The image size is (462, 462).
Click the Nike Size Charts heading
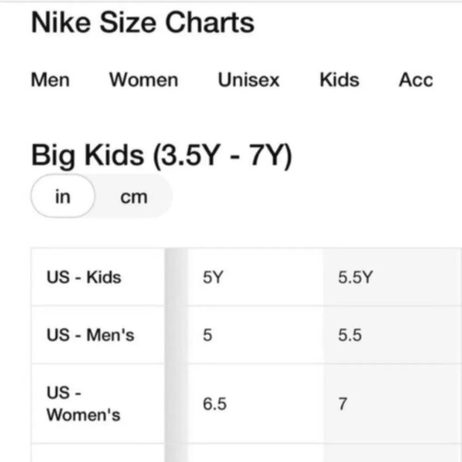(x=142, y=23)
